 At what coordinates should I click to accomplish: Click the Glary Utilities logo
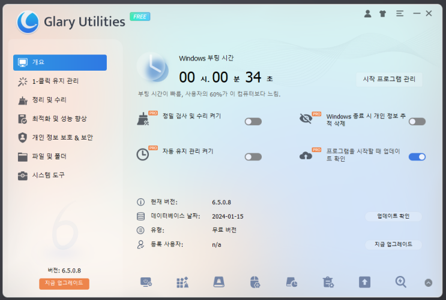pyautogui.click(x=28, y=22)
